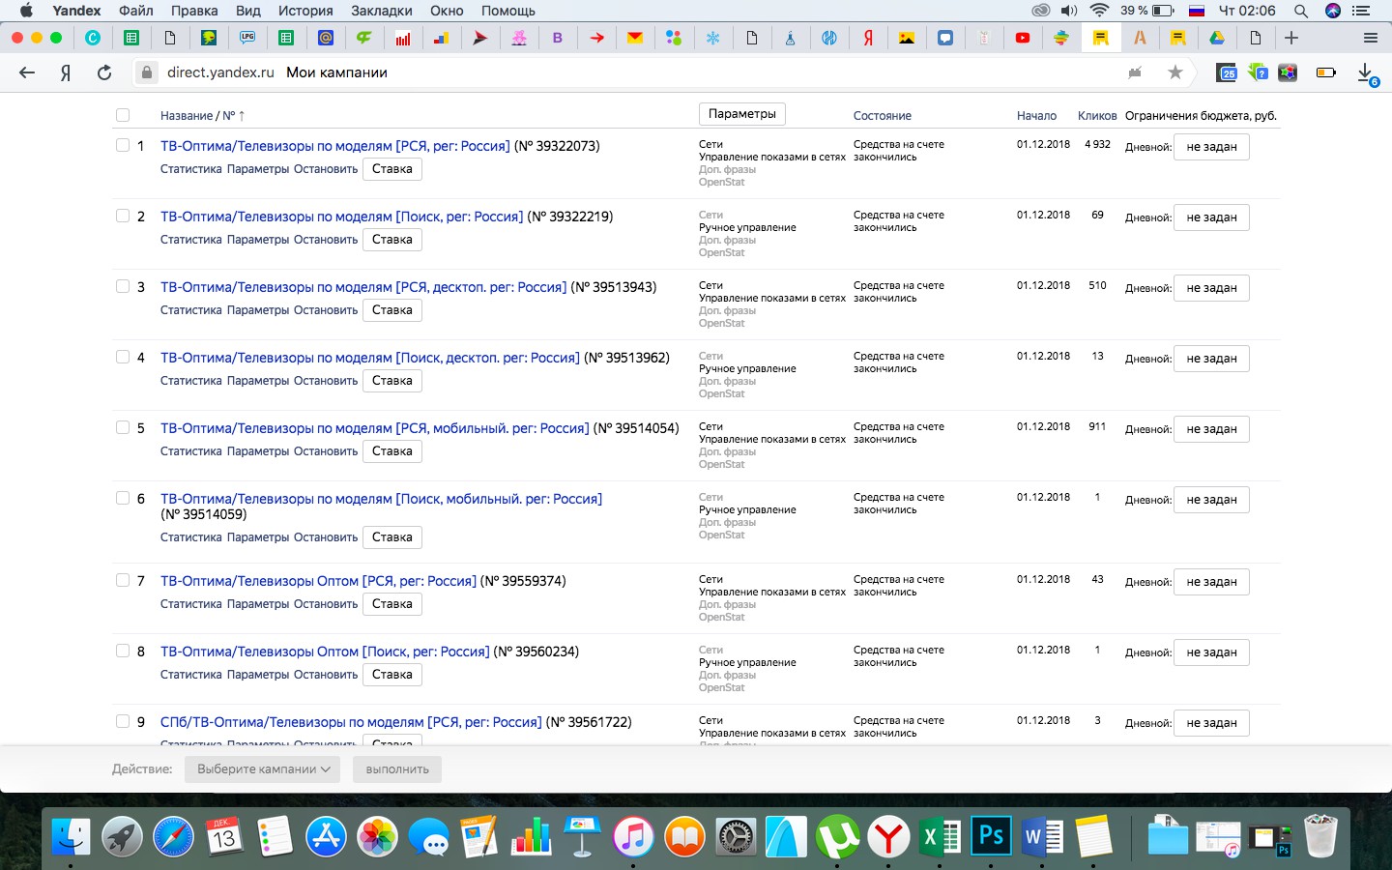The width and height of the screenshot is (1392, 870).
Task: Open the browser downloads arrow
Action: [x=1365, y=72]
